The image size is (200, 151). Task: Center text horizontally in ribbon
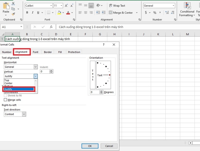(85, 12)
